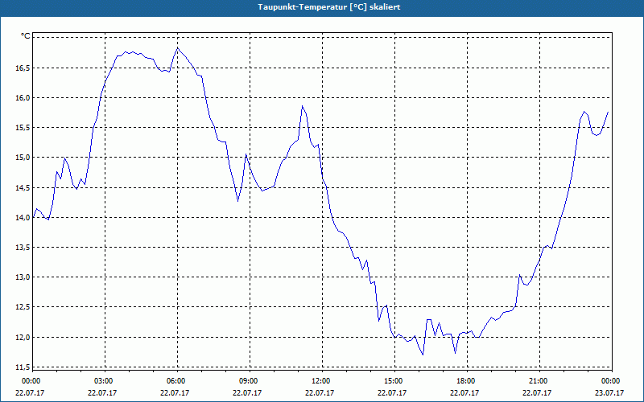Click the y-axis value 14,0

tap(23, 217)
